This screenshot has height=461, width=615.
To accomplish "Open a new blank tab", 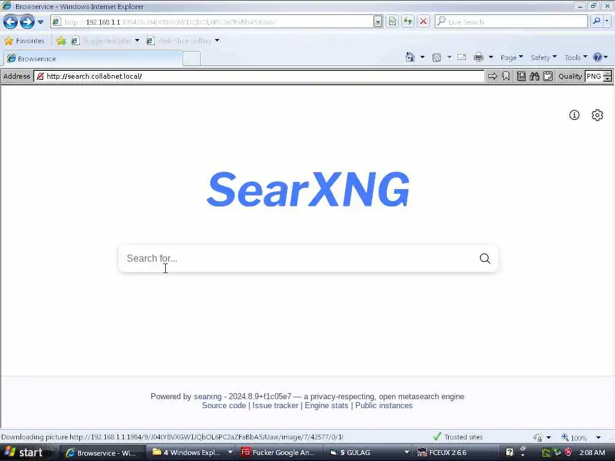I will pos(192,59).
